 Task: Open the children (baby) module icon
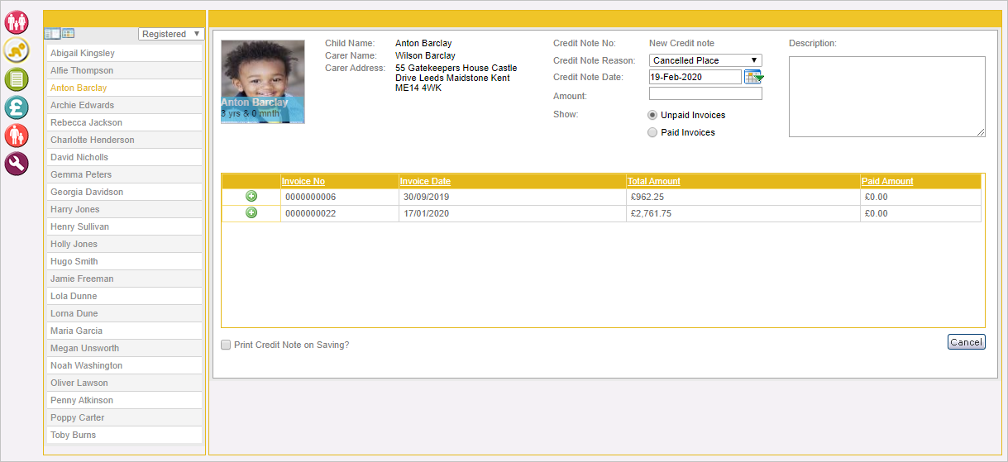pyautogui.click(x=17, y=51)
